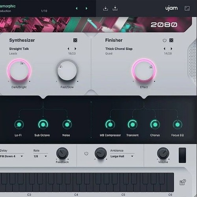
Task: Select previous Finisher preset arrow
Action: [164, 49]
